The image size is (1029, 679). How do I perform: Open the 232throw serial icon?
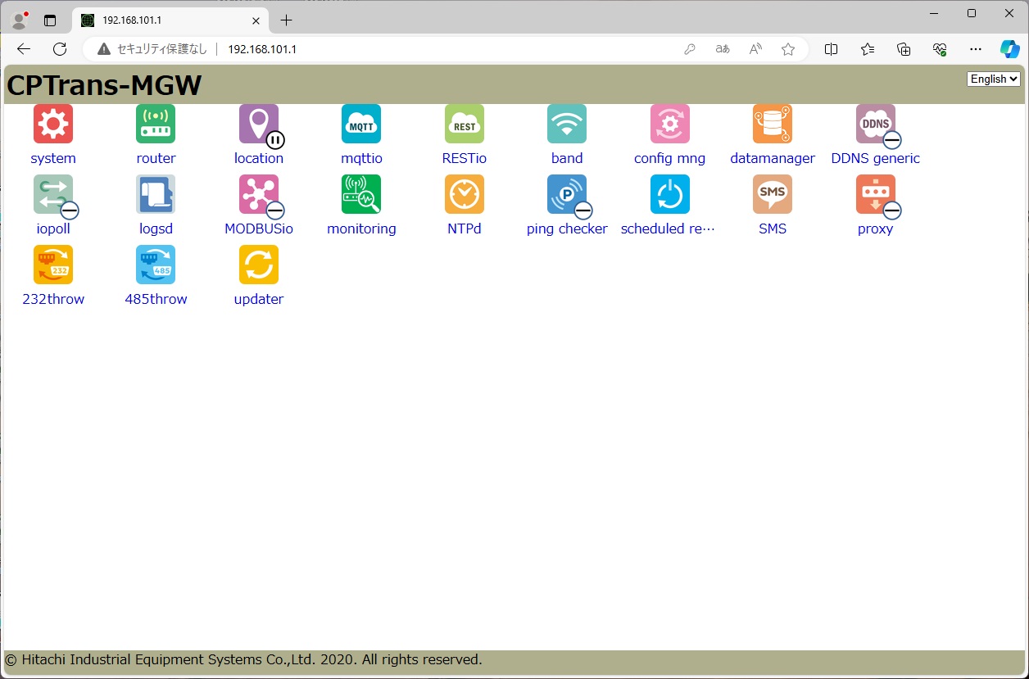[x=53, y=265]
